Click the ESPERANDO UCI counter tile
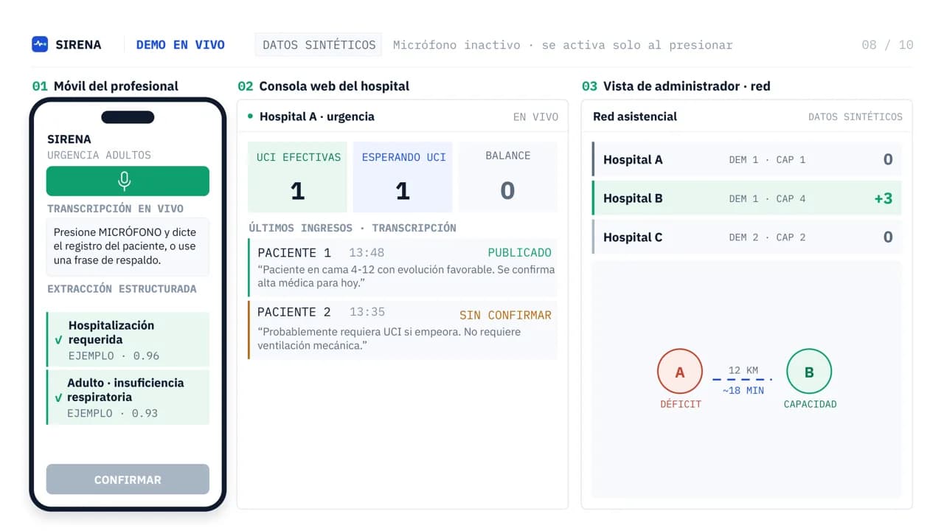This screenshot has height=531, width=944. [403, 177]
